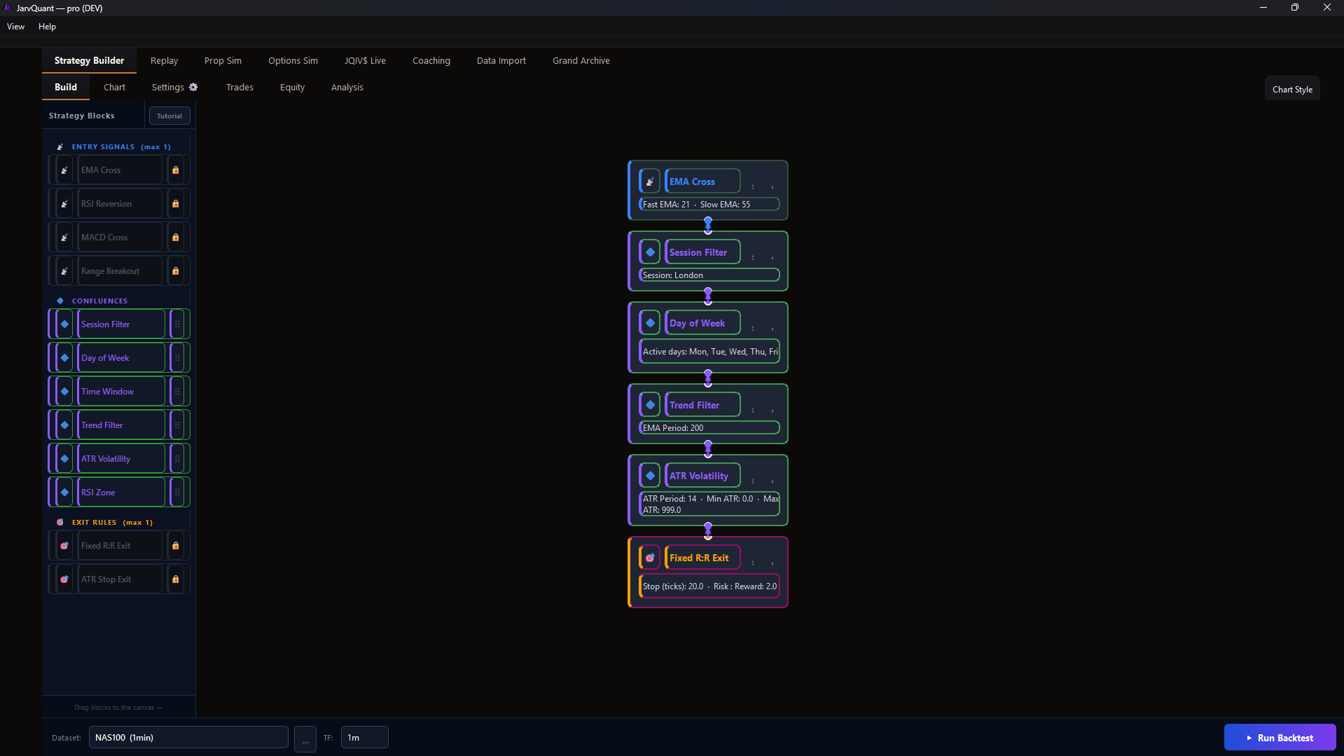Click the drag handle on RSI Zone block
This screenshot has height=756, width=1344.
click(x=177, y=493)
